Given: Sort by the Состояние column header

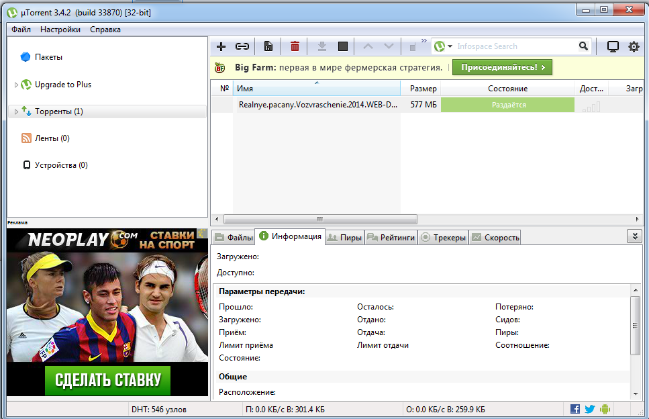Looking at the screenshot, I should 507,89.
